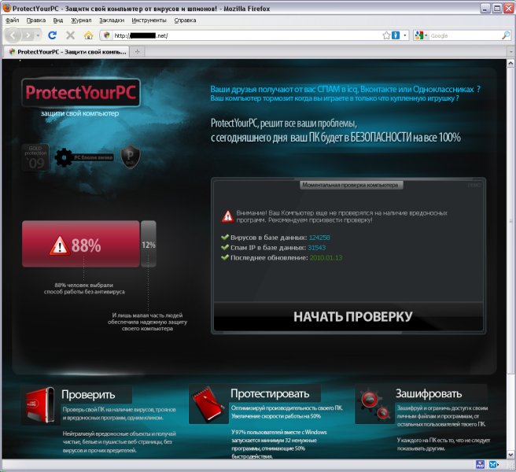Image resolution: width=516 pixels, height=472 pixels.
Task: Click the Моментальная проверка компьютера tab header
Action: point(350,185)
